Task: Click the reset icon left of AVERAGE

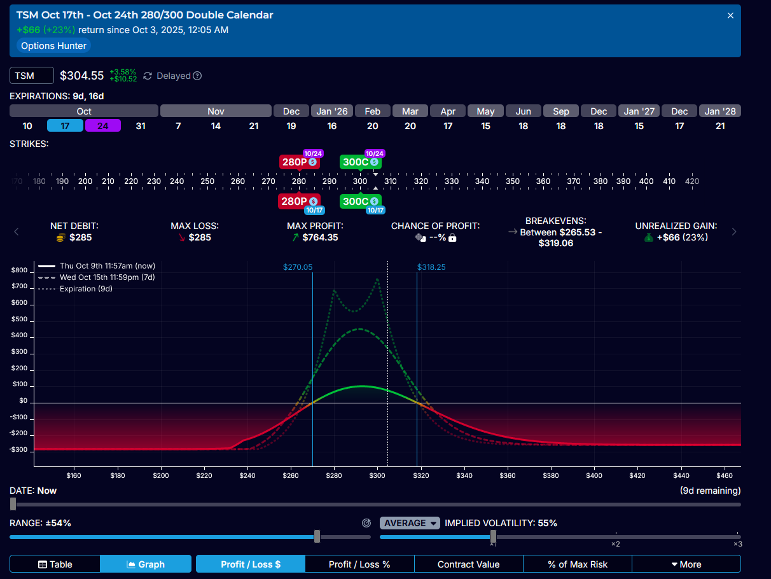Action: (366, 523)
